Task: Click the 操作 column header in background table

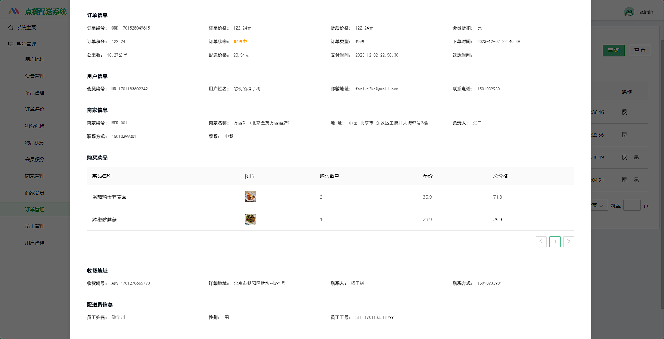Action: pos(626,92)
